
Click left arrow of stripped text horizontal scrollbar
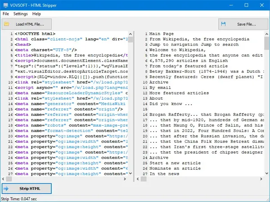point(138,179)
